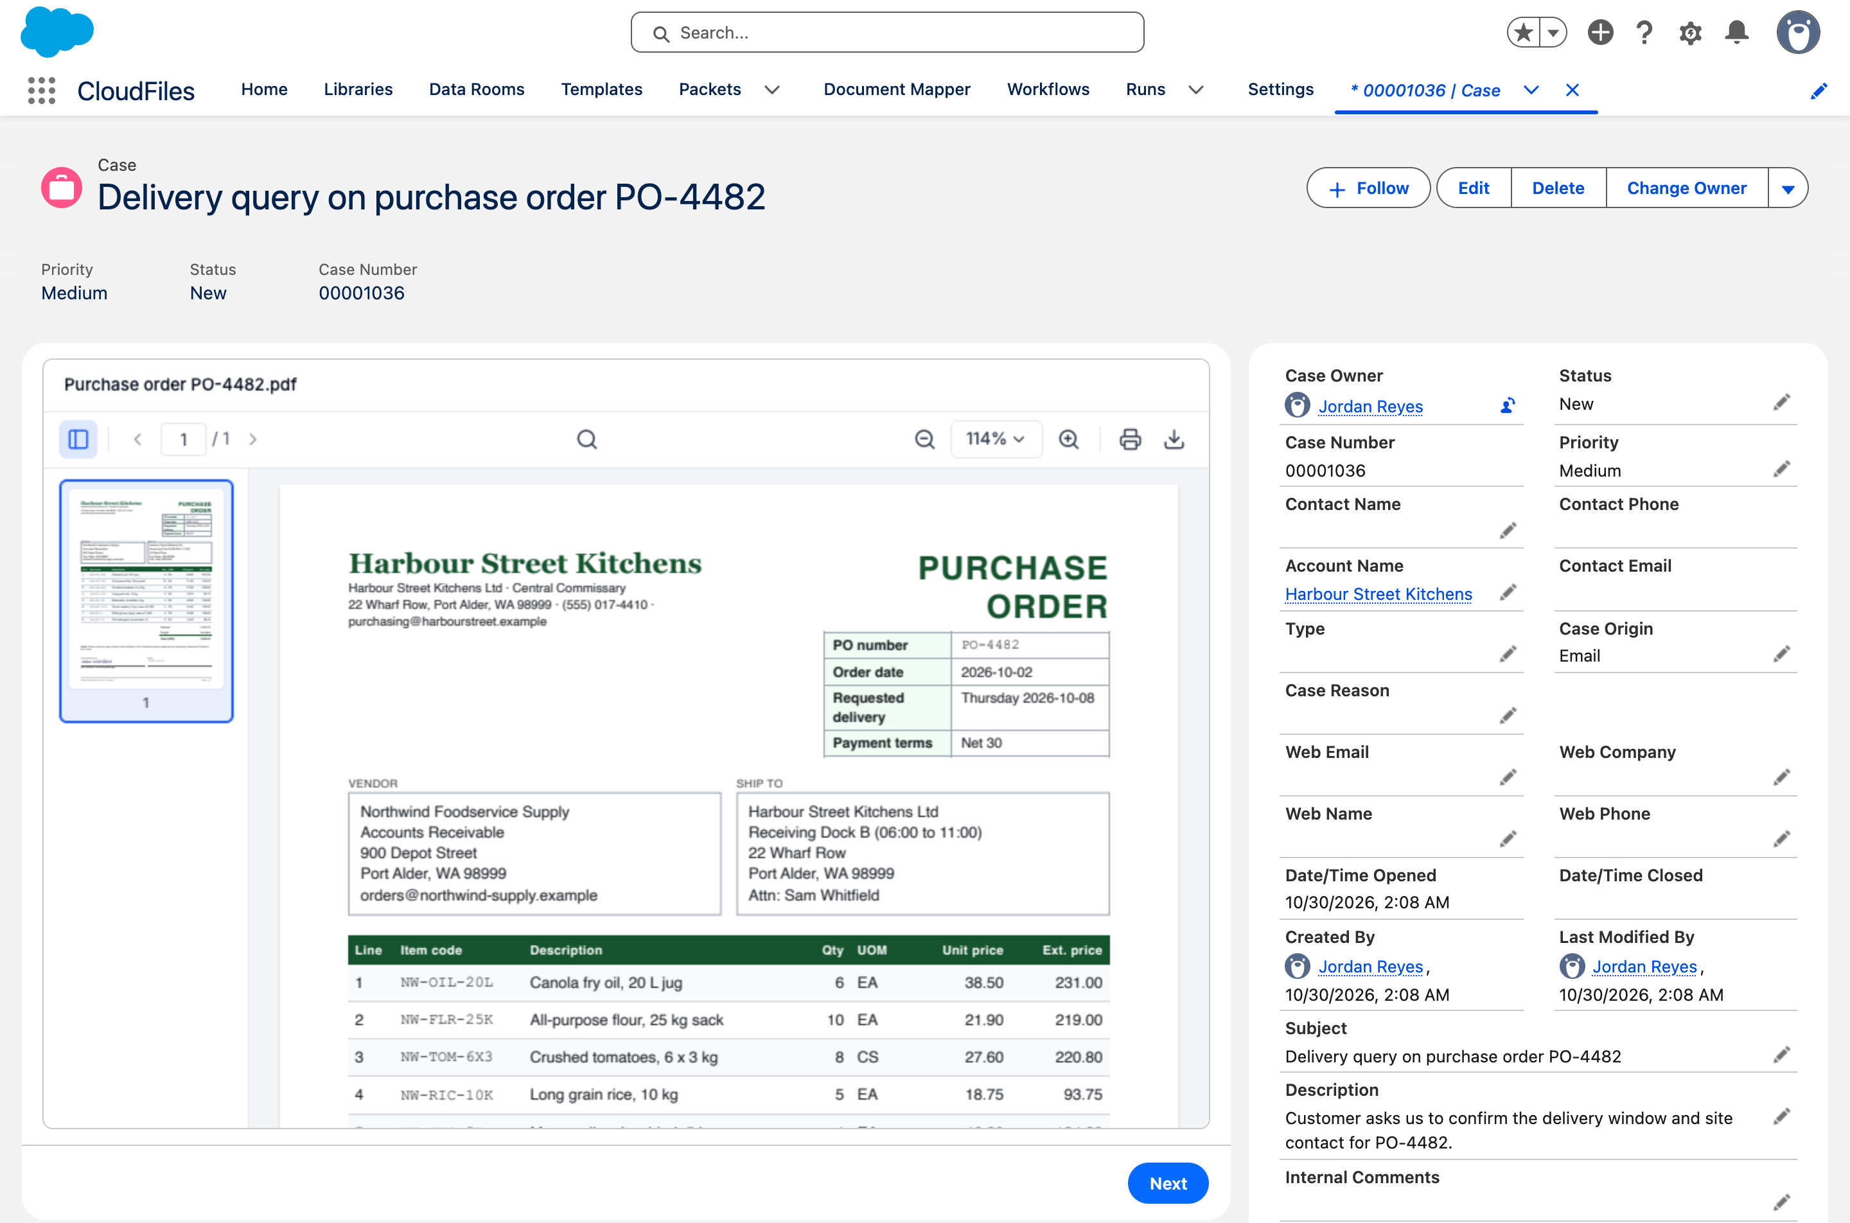Click the Delete button
The height and width of the screenshot is (1223, 1850).
click(1558, 188)
